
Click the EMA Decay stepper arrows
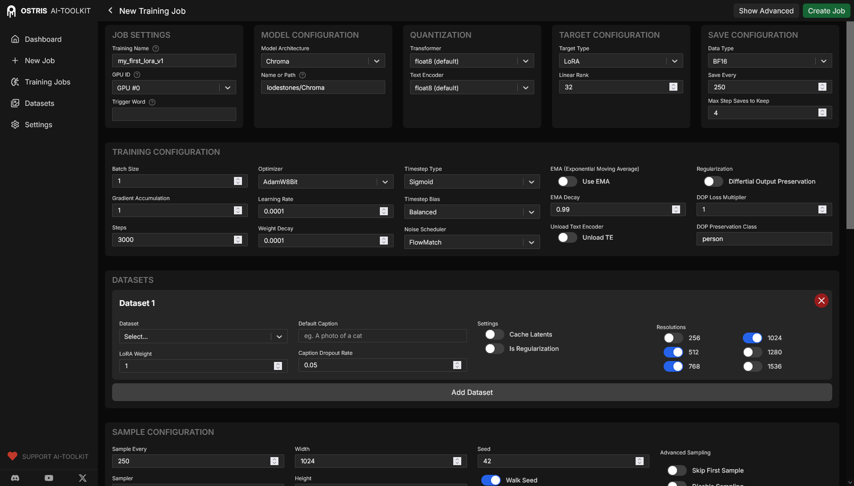(x=676, y=209)
